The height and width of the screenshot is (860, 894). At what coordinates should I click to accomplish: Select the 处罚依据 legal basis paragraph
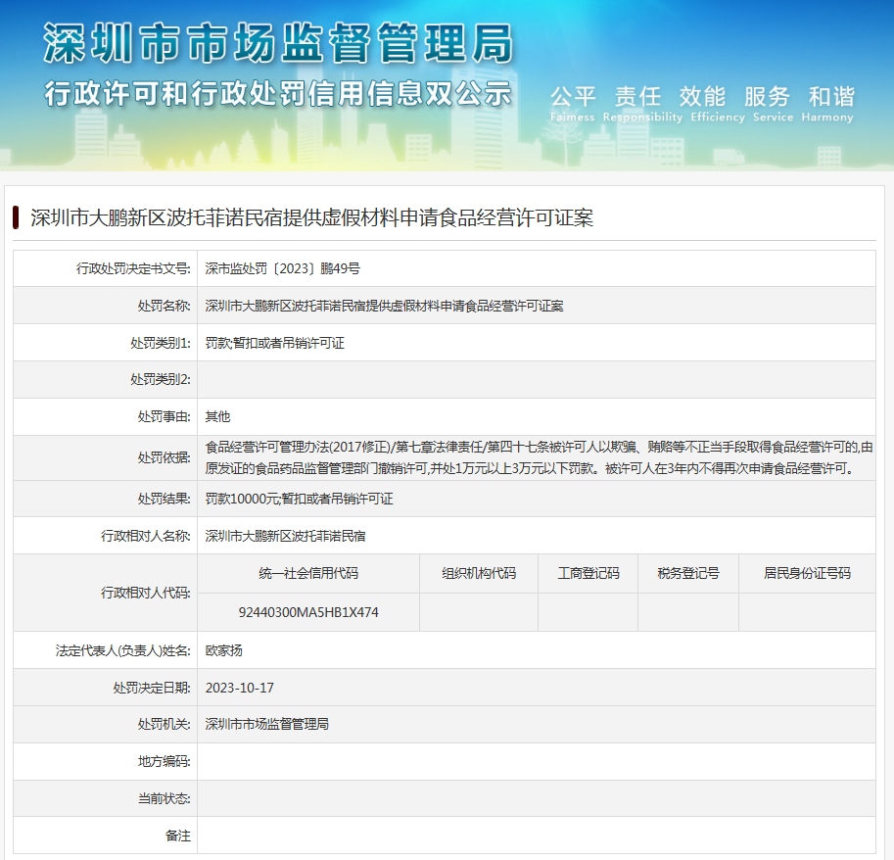539,458
